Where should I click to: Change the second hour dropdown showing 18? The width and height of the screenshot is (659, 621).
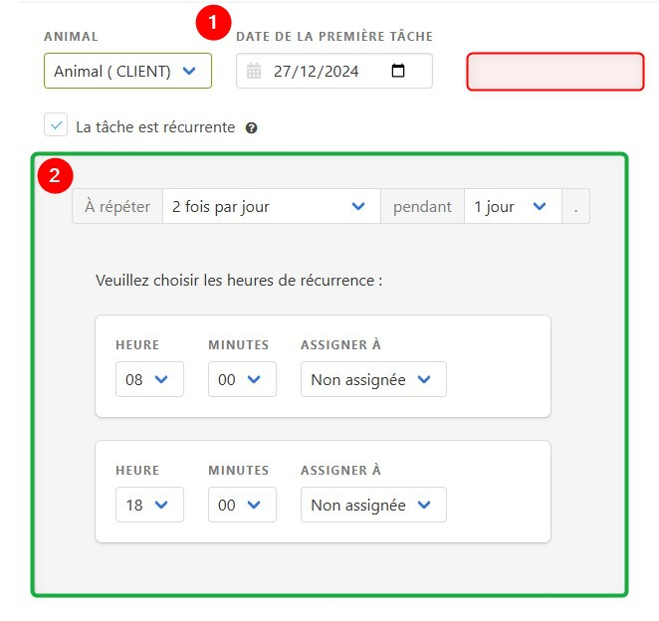(149, 505)
